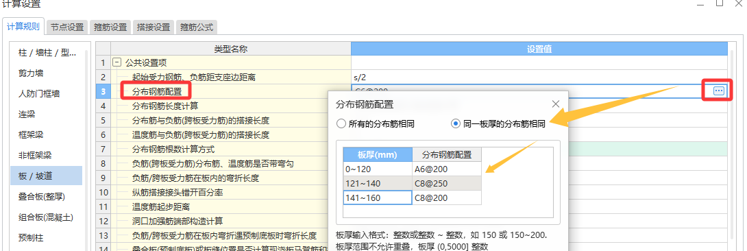
Task: Click the s/2 setting value cell
Action: pos(539,77)
